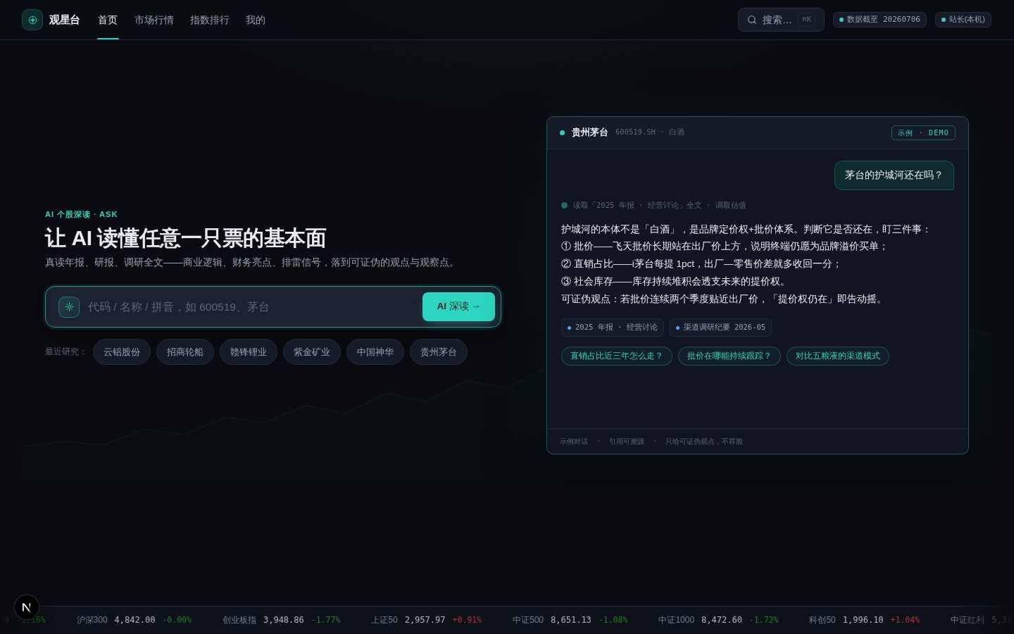Click the AI sparkle icon in search box
Image resolution: width=1014 pixels, height=634 pixels.
point(69,307)
